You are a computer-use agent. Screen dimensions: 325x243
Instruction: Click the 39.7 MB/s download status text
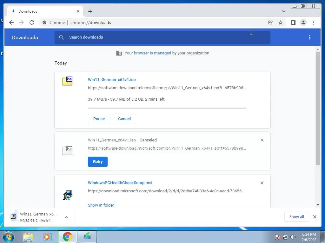[x=126, y=99]
